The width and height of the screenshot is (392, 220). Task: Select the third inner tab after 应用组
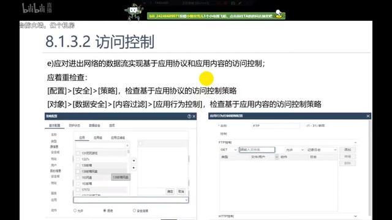tap(118, 137)
